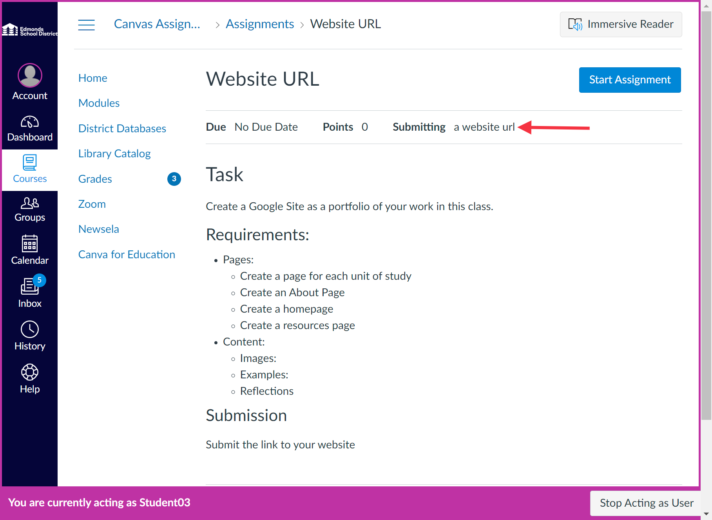This screenshot has height=520, width=712.
Task: Click the Grades badge showing 3
Action: click(174, 179)
